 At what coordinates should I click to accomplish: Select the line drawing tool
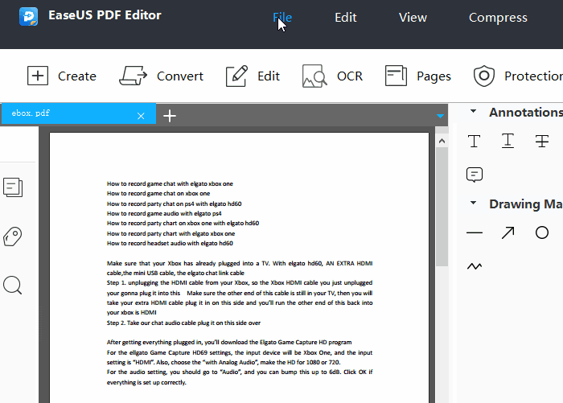tap(475, 232)
